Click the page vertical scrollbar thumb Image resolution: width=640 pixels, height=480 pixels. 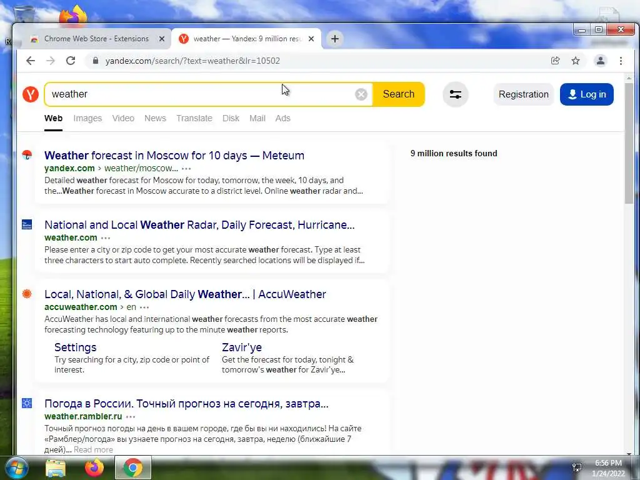coord(629,143)
